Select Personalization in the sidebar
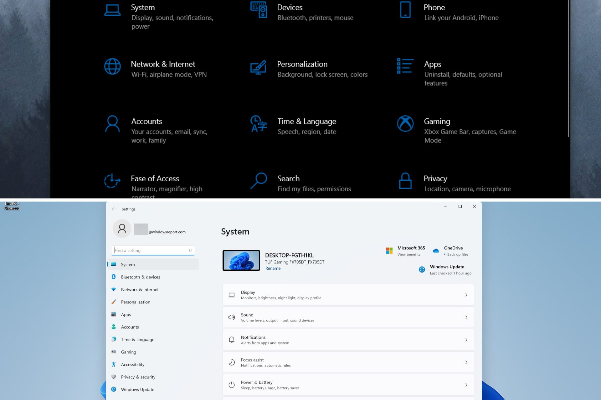This screenshot has height=400, width=601. click(x=153, y=302)
